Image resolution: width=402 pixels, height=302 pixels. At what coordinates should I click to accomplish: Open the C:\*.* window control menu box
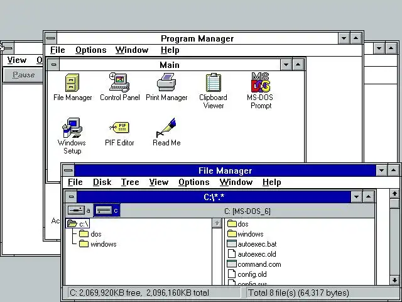pyautogui.click(x=71, y=197)
